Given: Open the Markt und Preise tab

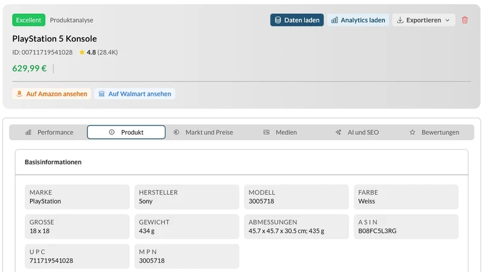Looking at the screenshot, I should tap(203, 132).
